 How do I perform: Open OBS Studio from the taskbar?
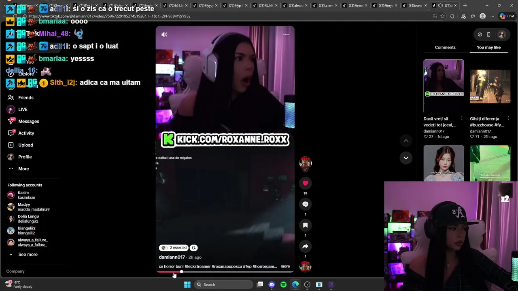tap(307, 285)
